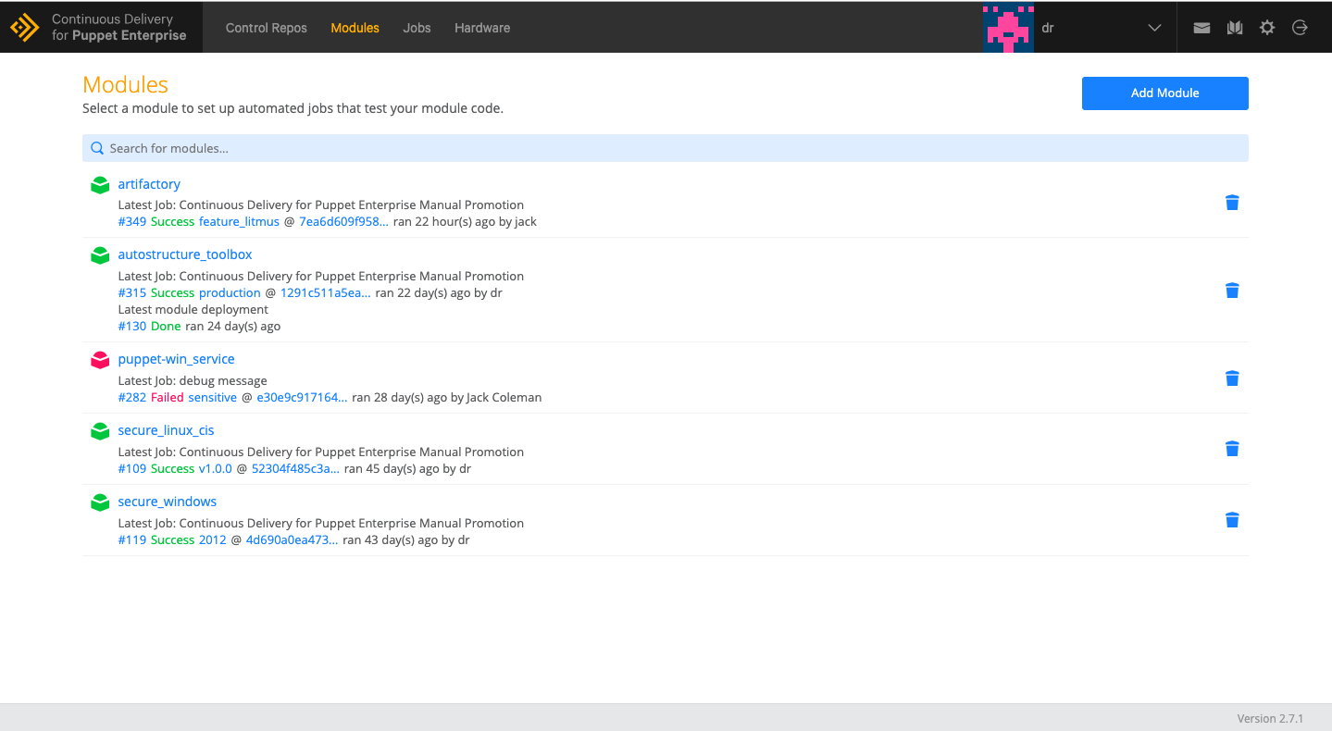
Task: Open the 2012 branch link
Action: 213,540
